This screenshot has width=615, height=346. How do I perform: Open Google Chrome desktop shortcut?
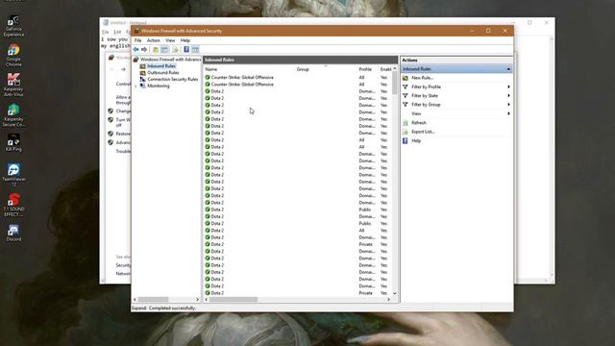(13, 56)
